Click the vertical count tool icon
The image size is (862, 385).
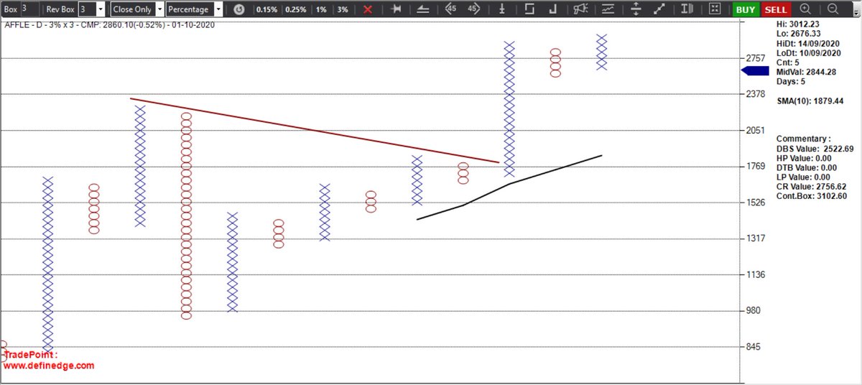(503, 9)
